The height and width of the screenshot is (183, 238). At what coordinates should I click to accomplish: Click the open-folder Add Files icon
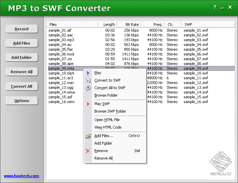88,136
